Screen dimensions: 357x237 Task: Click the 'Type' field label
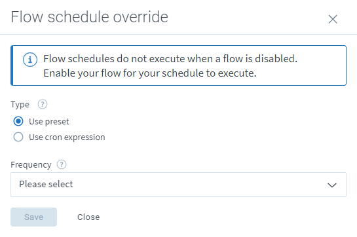(20, 105)
